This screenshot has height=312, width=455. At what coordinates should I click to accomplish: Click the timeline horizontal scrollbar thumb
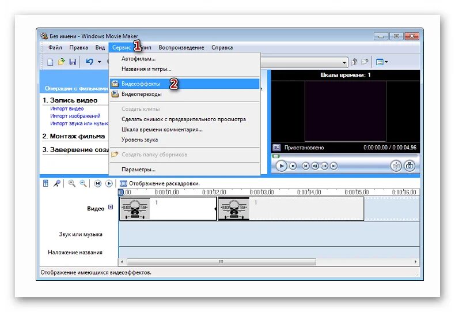click(221, 262)
